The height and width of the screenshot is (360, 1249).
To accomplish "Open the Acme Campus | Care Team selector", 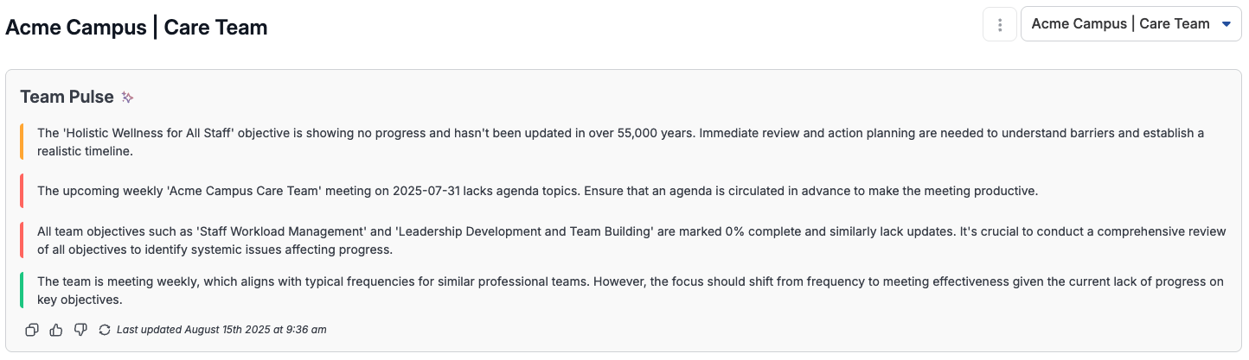I will coord(1131,24).
